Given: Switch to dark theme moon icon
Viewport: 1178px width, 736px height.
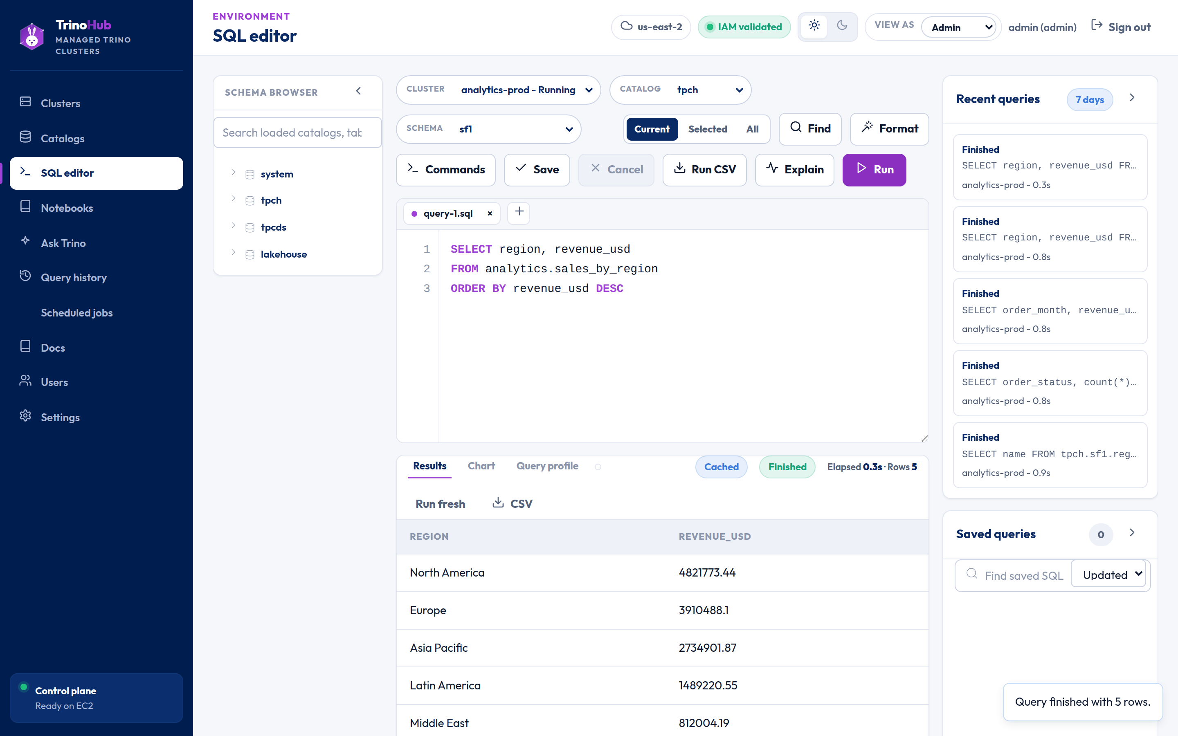Looking at the screenshot, I should pyautogui.click(x=842, y=26).
